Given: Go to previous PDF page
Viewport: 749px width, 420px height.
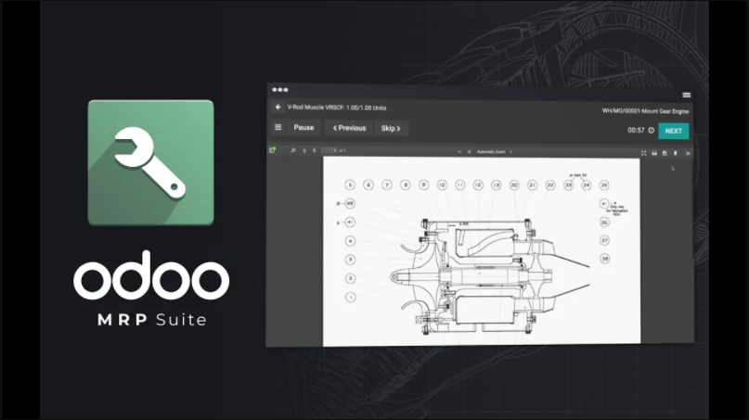Looking at the screenshot, I should tap(304, 150).
